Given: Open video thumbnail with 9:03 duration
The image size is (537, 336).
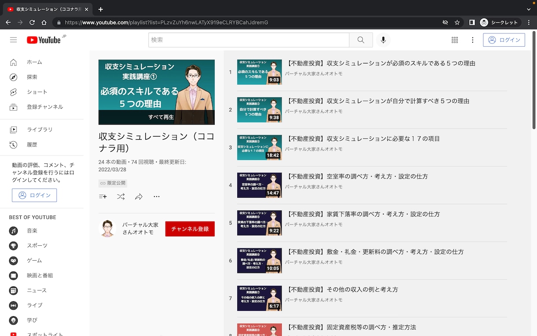Looking at the screenshot, I should pyautogui.click(x=259, y=72).
